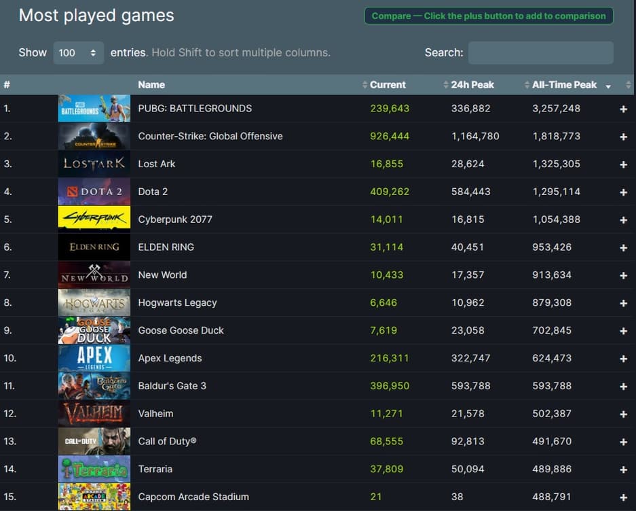Add Apex Legends to comparison via plus
This screenshot has width=636, height=511.
(623, 359)
